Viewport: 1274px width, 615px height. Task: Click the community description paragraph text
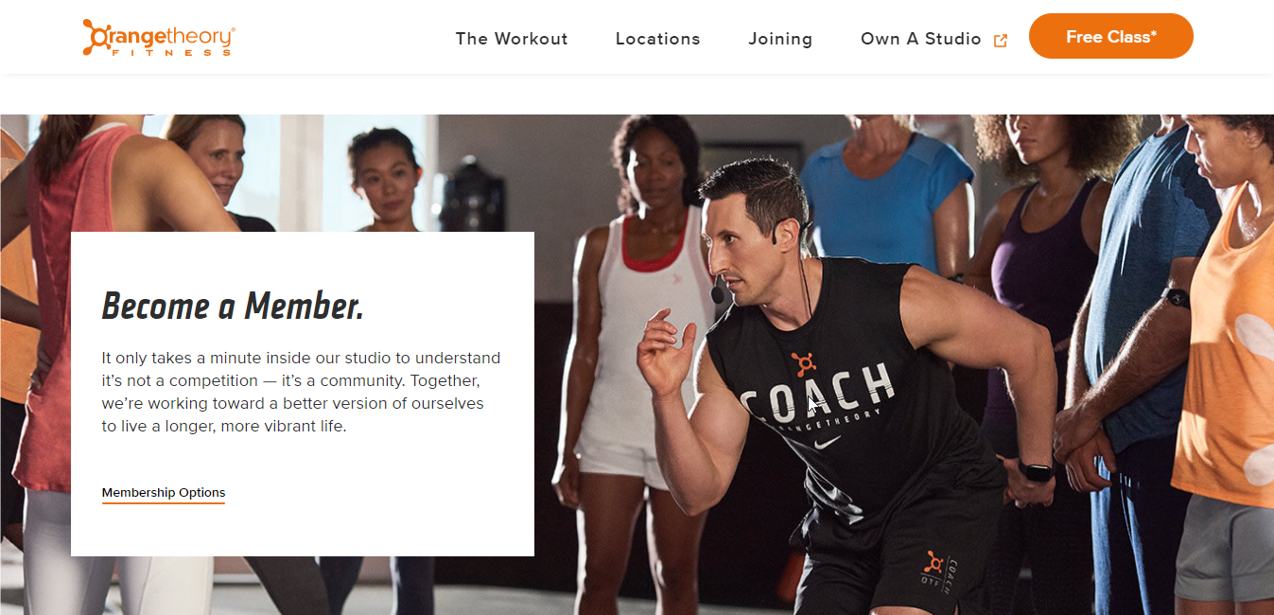(301, 392)
